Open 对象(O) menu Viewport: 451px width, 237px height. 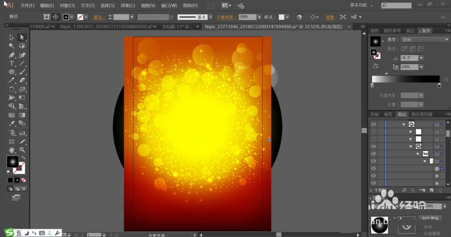67,5
